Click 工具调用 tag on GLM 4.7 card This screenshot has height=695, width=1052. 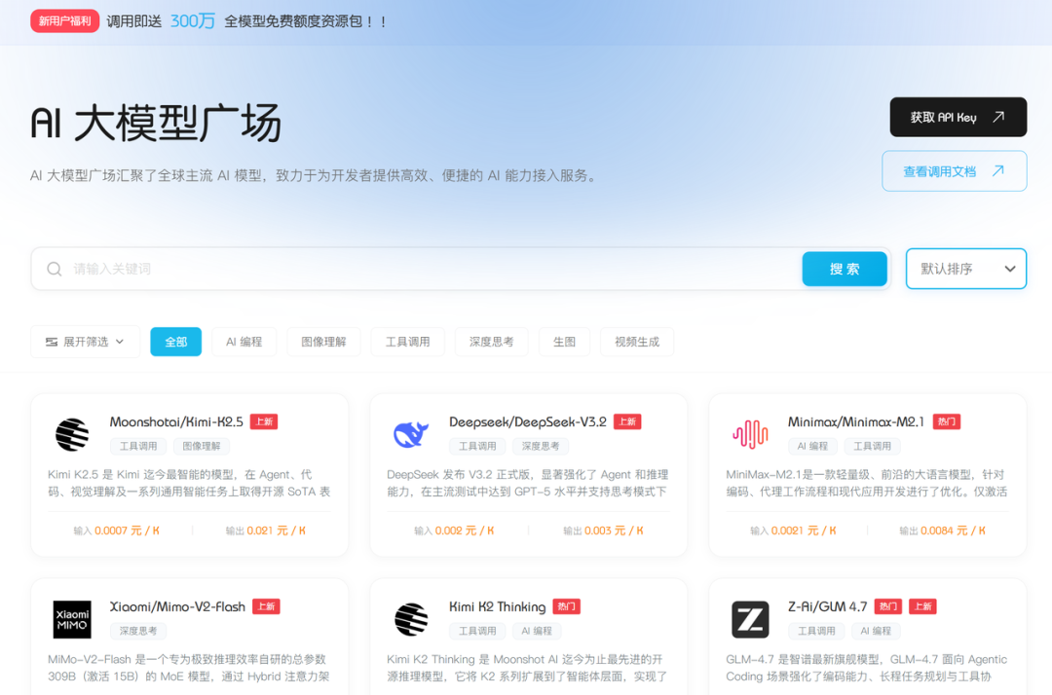816,631
